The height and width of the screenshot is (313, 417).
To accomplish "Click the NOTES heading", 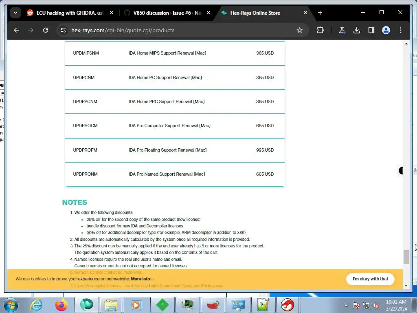I will pos(75,203).
